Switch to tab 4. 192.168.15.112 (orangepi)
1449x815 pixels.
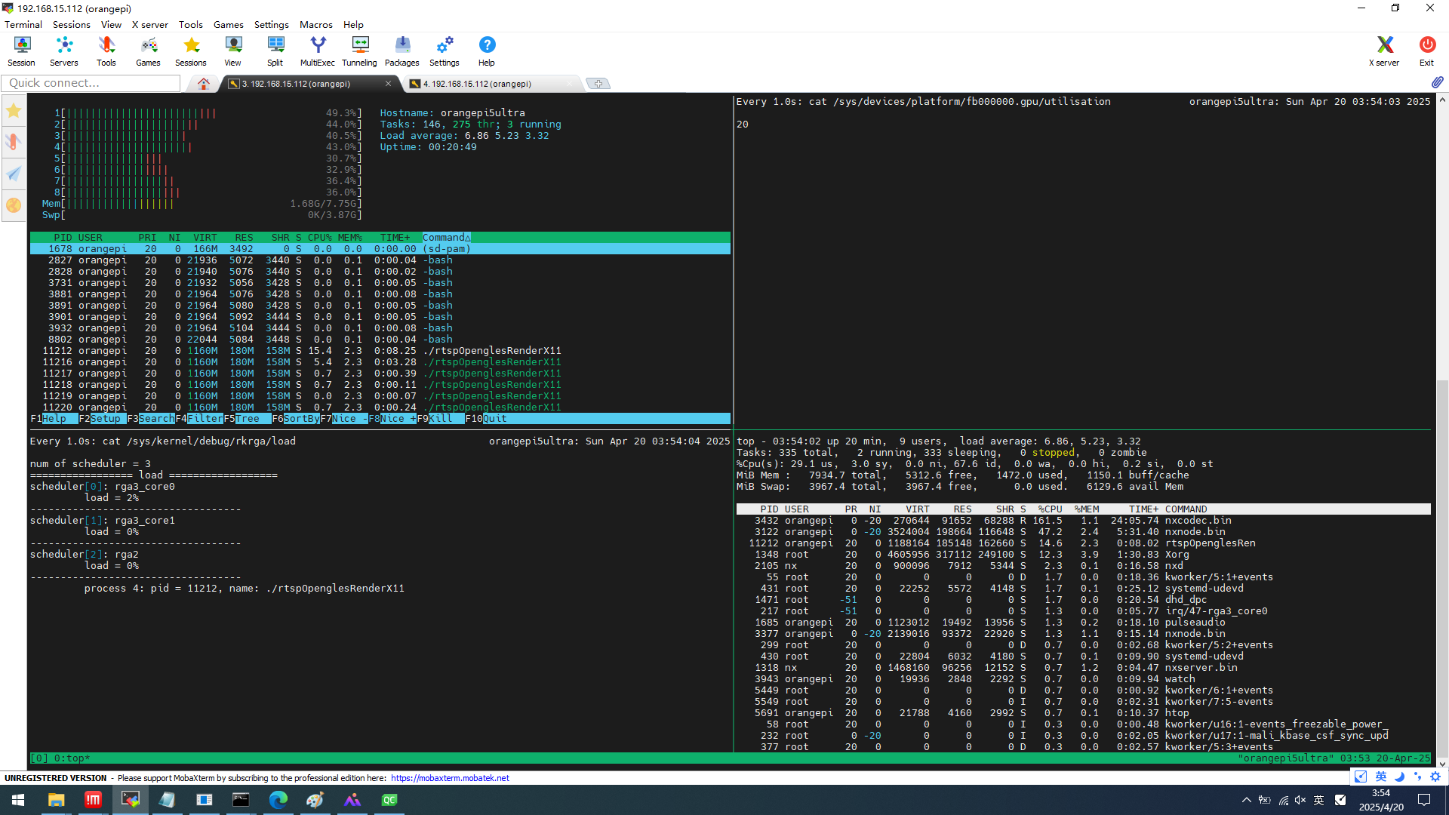click(x=477, y=84)
